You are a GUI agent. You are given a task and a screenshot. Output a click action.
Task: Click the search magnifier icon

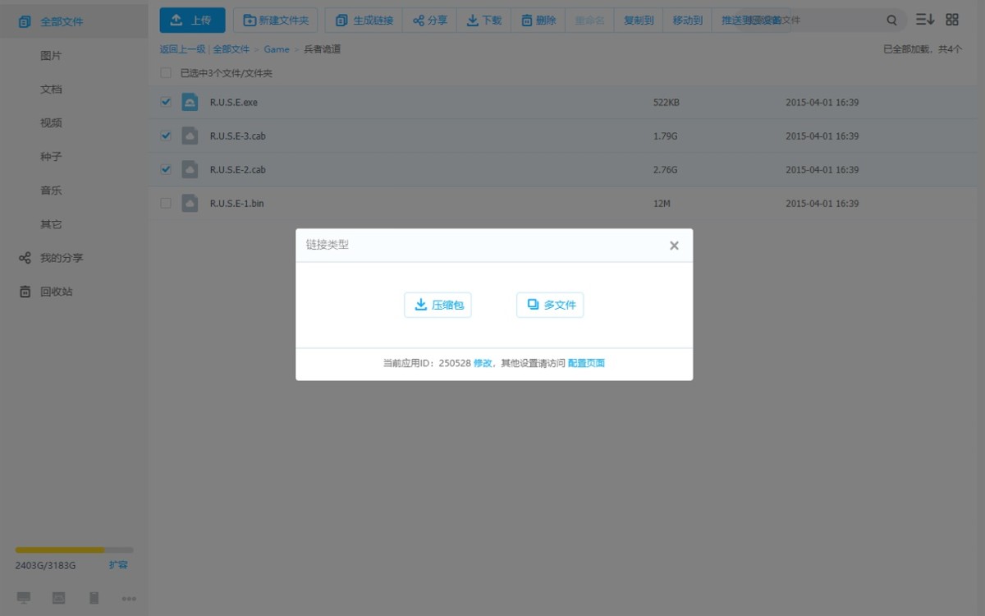892,20
